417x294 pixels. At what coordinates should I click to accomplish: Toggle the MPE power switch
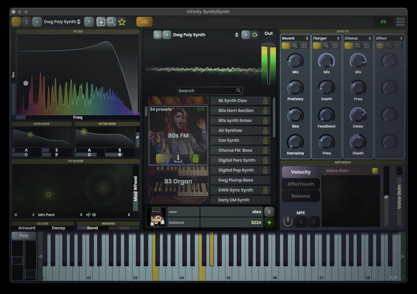click(x=288, y=222)
